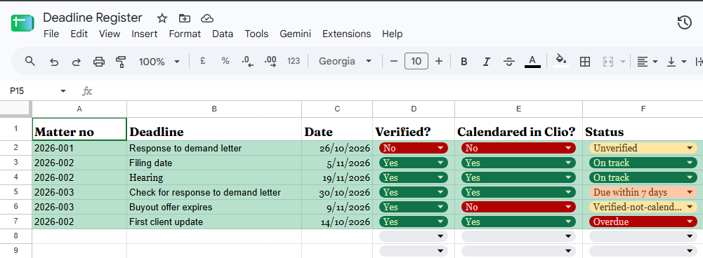Image resolution: width=703 pixels, height=258 pixels.
Task: Decrease decimal places
Action: [247, 62]
